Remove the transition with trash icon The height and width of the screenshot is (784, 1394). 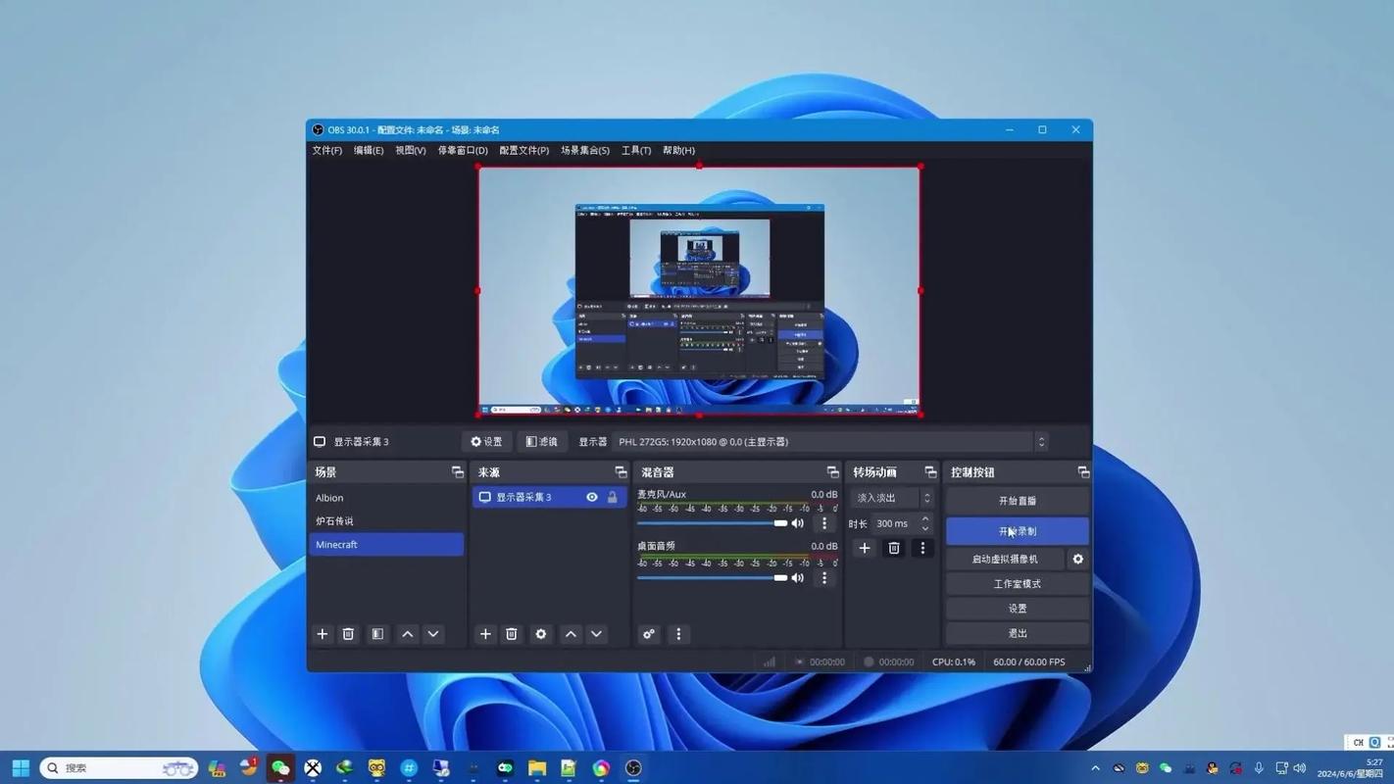pyautogui.click(x=893, y=548)
